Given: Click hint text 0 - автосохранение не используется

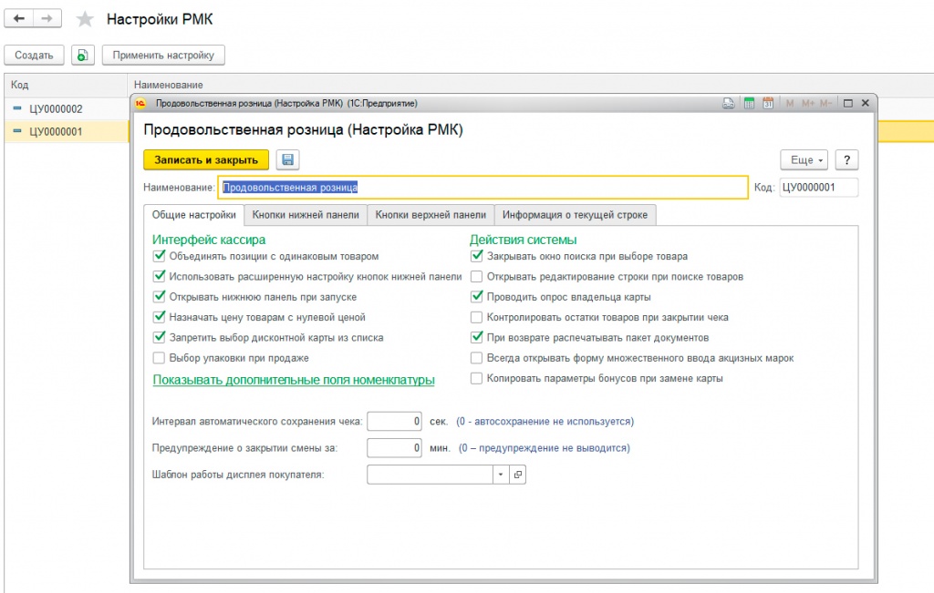Looking at the screenshot, I should (x=545, y=421).
